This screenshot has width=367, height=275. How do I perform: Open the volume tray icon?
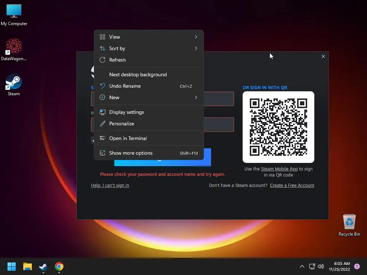click(321, 266)
